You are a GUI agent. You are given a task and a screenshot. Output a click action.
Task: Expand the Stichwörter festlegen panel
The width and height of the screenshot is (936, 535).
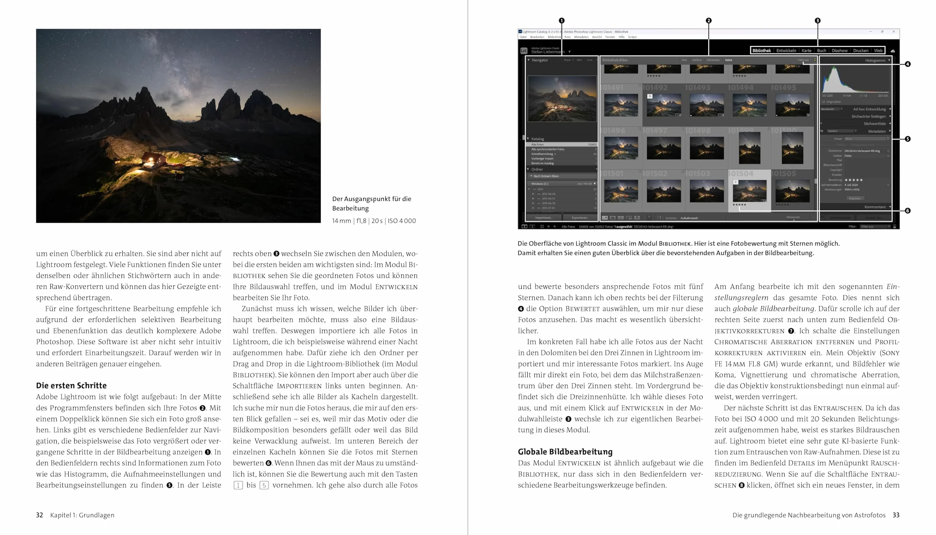(890, 116)
